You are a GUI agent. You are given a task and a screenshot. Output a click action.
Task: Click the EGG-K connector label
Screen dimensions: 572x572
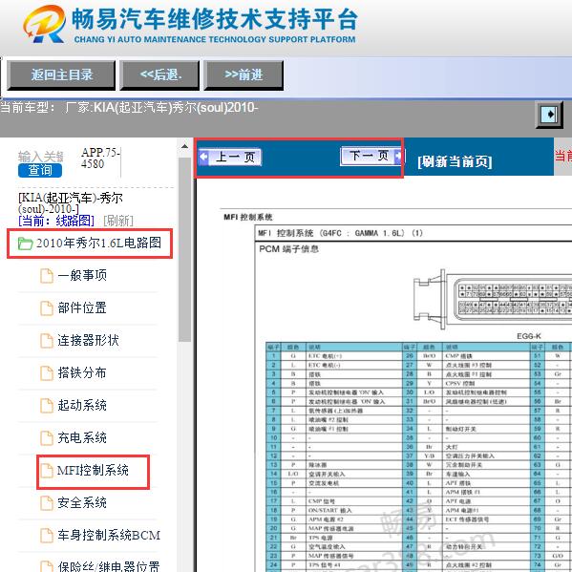click(529, 336)
